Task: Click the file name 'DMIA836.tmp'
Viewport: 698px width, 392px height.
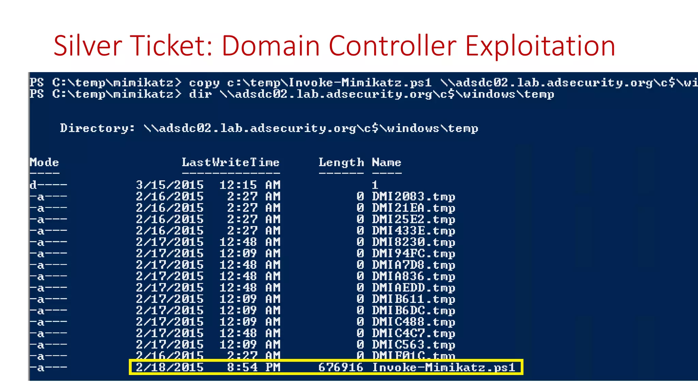Action: 413,276
